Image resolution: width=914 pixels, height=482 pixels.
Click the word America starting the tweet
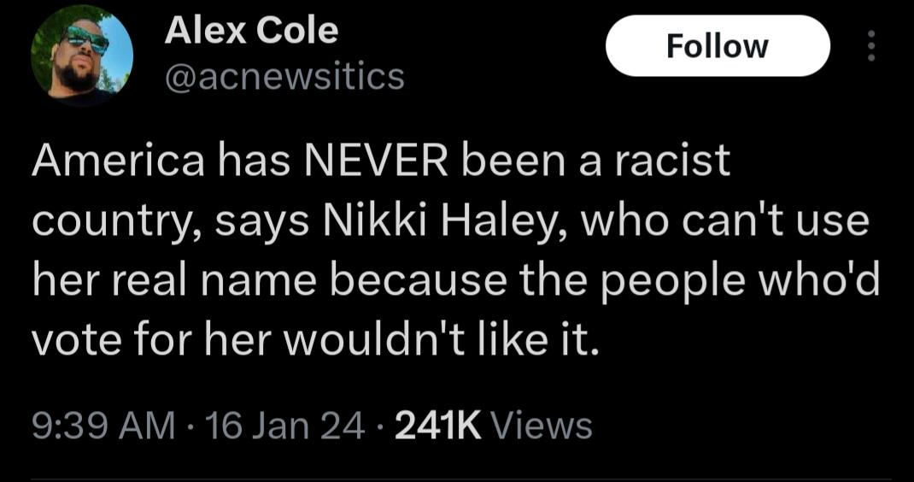[x=116, y=161]
